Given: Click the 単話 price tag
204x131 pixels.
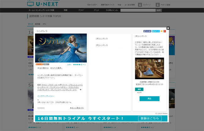Looking at the screenshot, I should click(x=139, y=89).
